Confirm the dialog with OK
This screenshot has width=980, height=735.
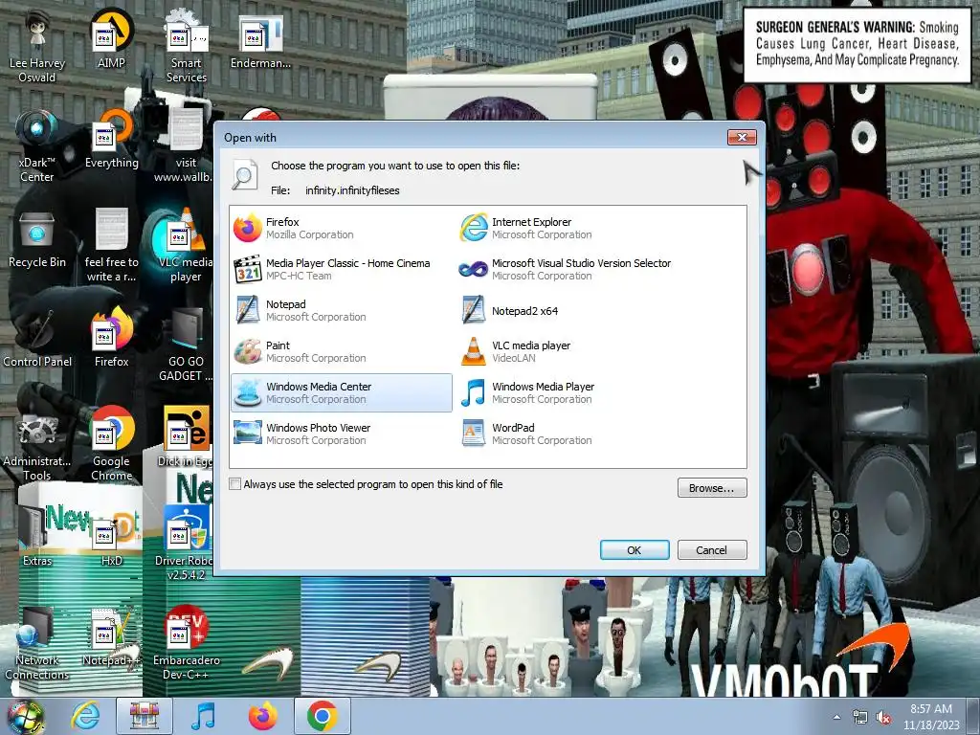tap(635, 550)
